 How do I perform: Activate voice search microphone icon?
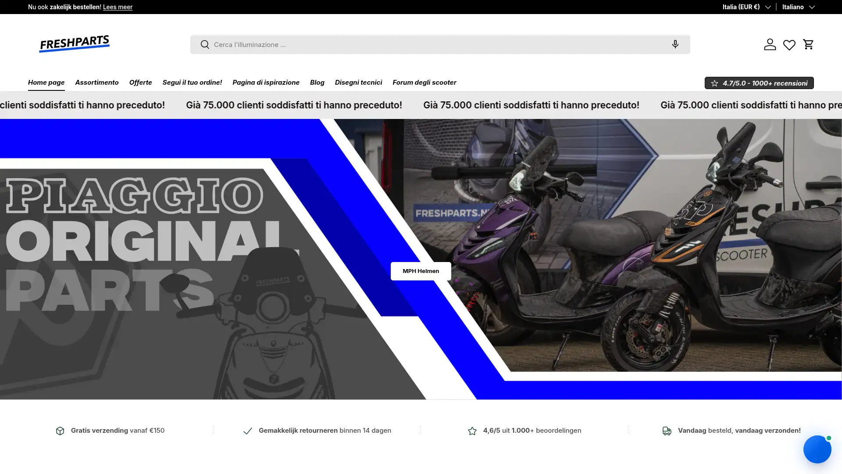pos(675,44)
